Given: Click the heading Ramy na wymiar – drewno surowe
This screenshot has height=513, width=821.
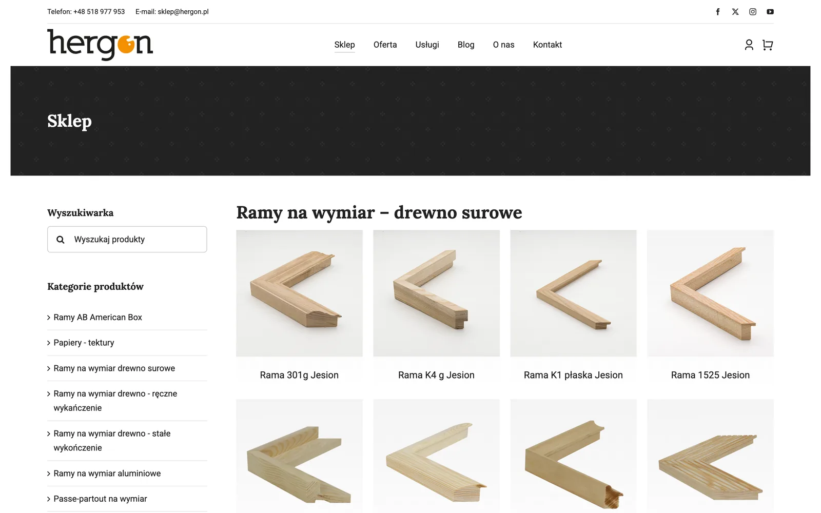Looking at the screenshot, I should coord(379,212).
